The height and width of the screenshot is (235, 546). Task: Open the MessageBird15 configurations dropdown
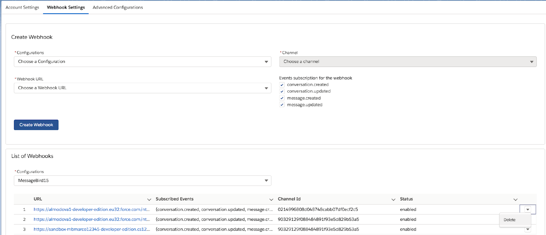pyautogui.click(x=142, y=181)
